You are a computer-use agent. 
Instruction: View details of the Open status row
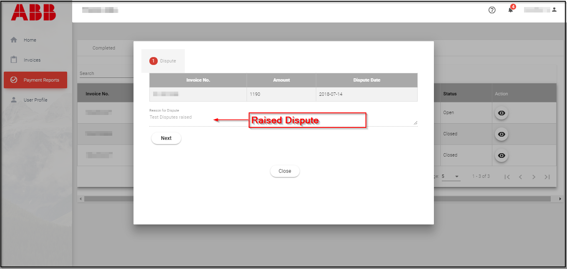(x=501, y=113)
